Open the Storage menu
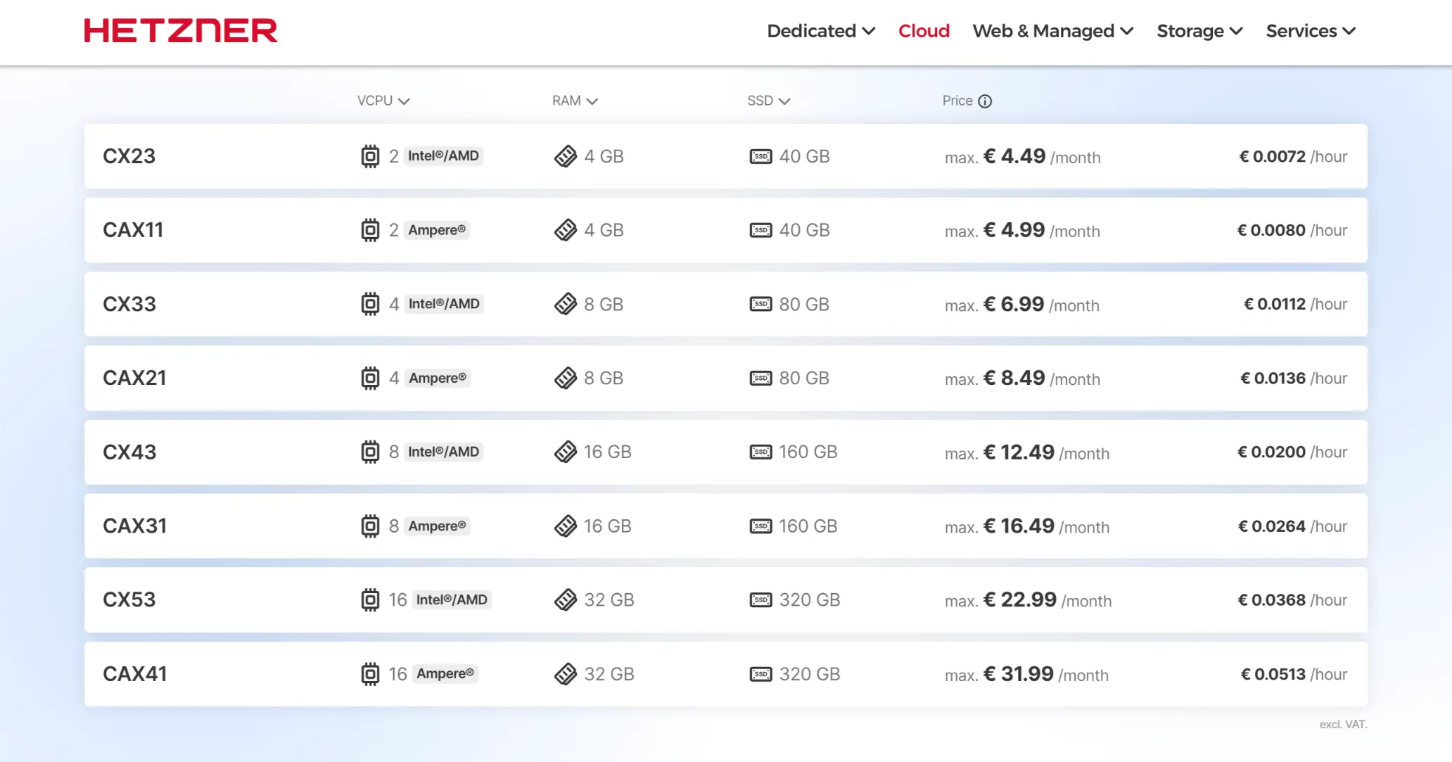1452x762 pixels. pyautogui.click(x=1200, y=31)
